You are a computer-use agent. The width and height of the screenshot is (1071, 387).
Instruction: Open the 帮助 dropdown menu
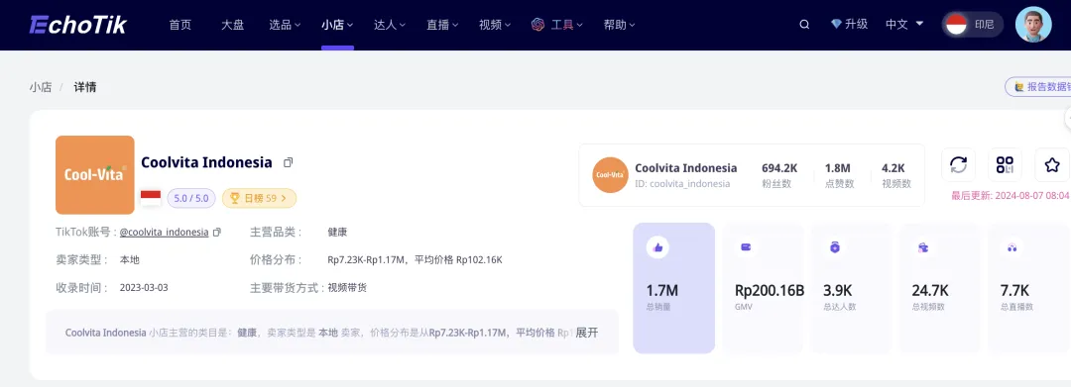pyautogui.click(x=619, y=25)
